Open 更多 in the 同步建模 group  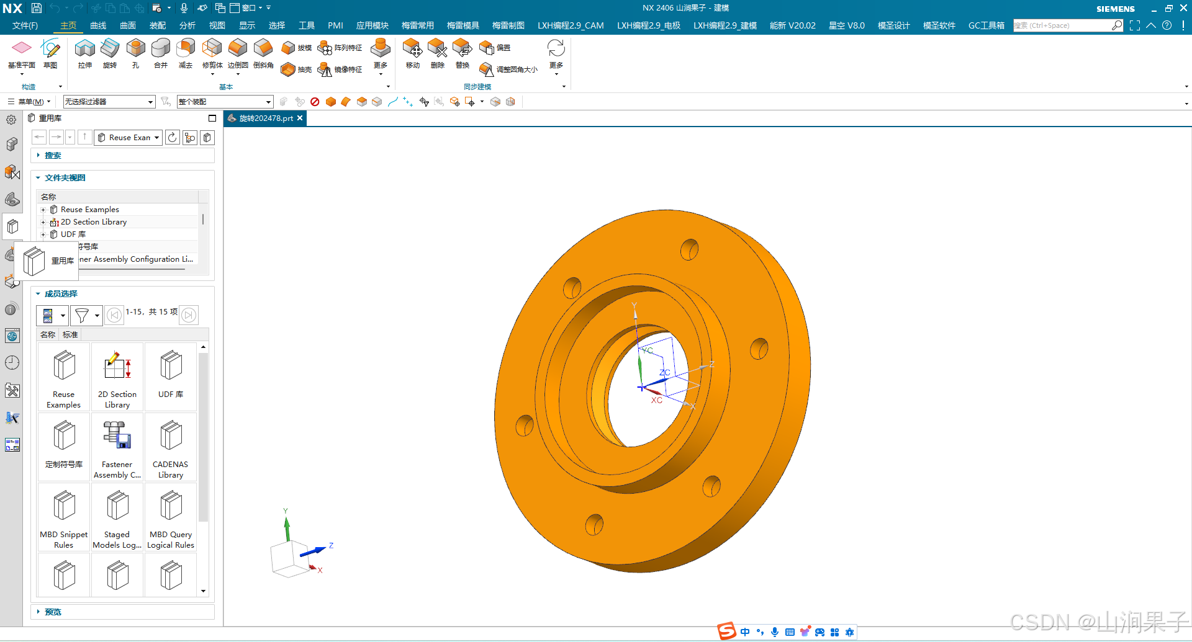click(556, 56)
